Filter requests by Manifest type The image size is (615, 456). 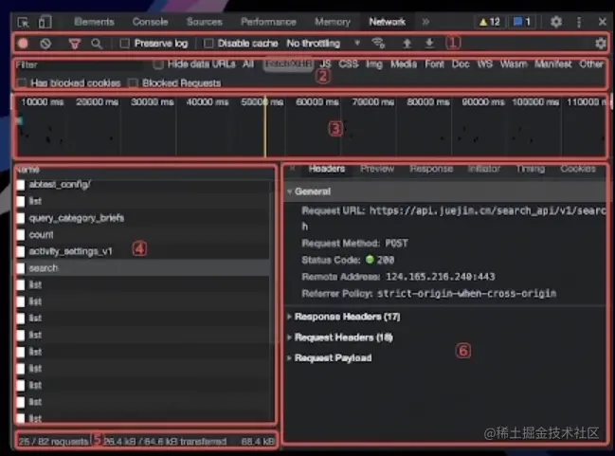click(x=553, y=64)
